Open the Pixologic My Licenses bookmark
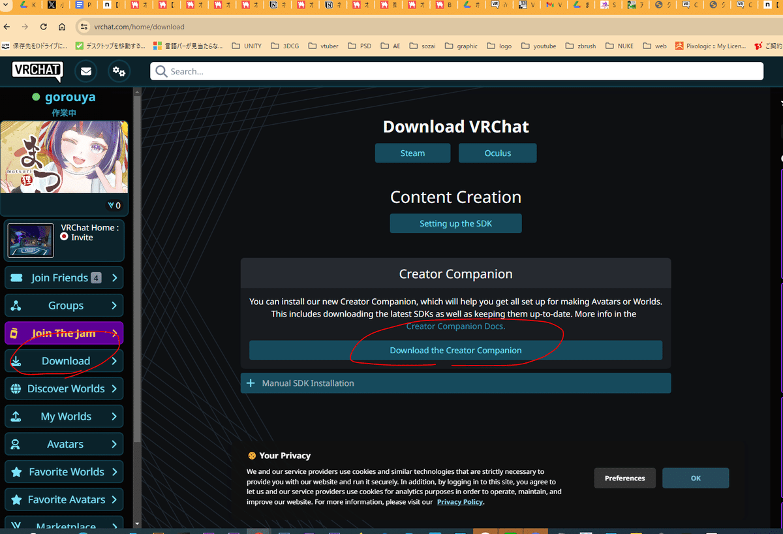The height and width of the screenshot is (534, 783). [x=711, y=46]
